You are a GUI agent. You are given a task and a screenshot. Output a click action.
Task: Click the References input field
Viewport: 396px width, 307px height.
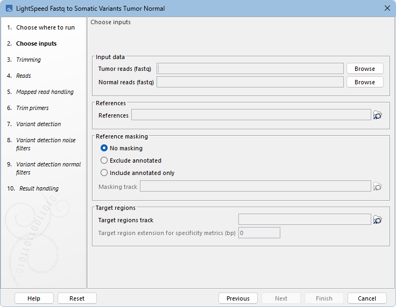click(x=251, y=115)
